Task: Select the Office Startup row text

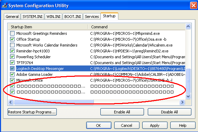Action: pyautogui.click(x=28, y=39)
